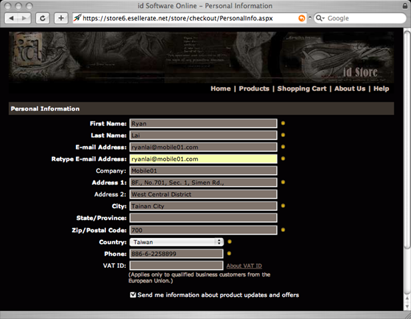The height and width of the screenshot is (319, 411).
Task: Click the empty State/Province field
Action: tap(203, 217)
